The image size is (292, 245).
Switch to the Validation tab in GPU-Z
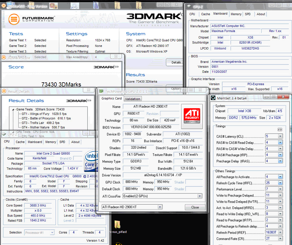pyautogui.click(x=132, y=99)
